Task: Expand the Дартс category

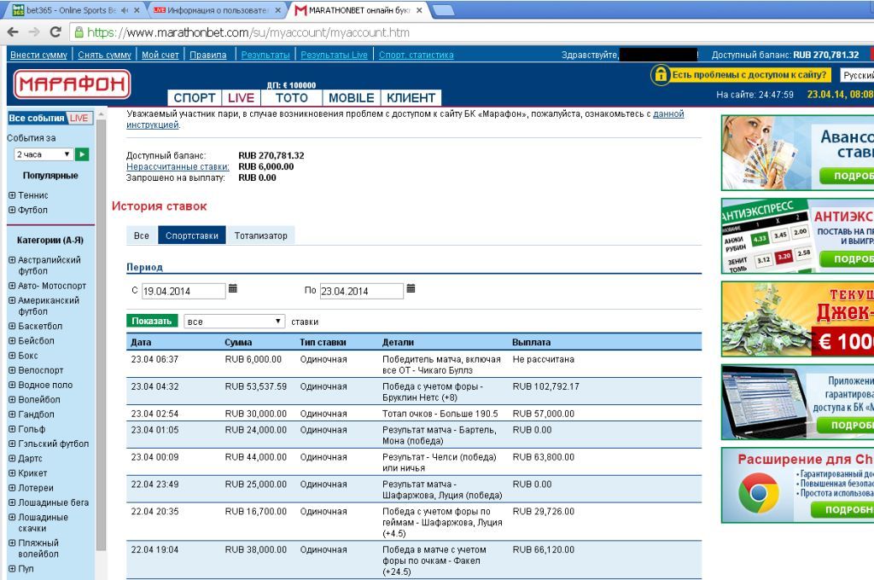Action: 12,459
